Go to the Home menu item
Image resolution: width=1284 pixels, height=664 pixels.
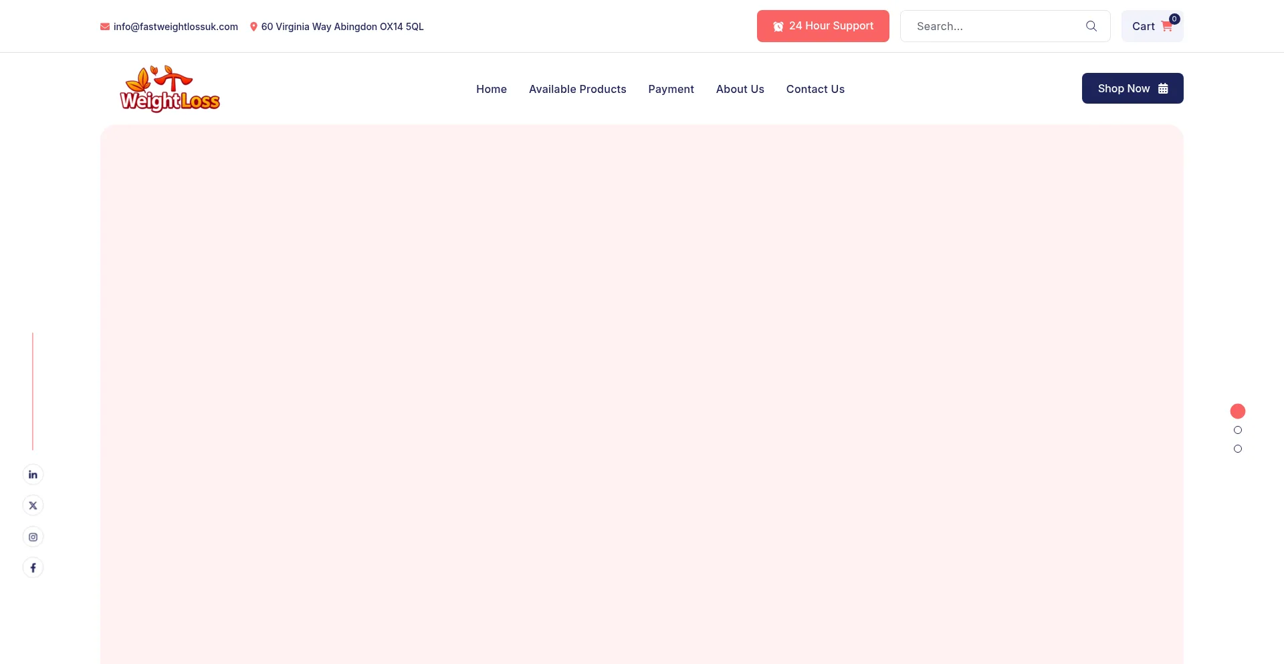click(x=491, y=89)
